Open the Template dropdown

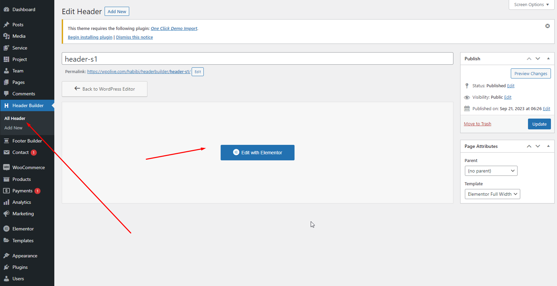(492, 194)
